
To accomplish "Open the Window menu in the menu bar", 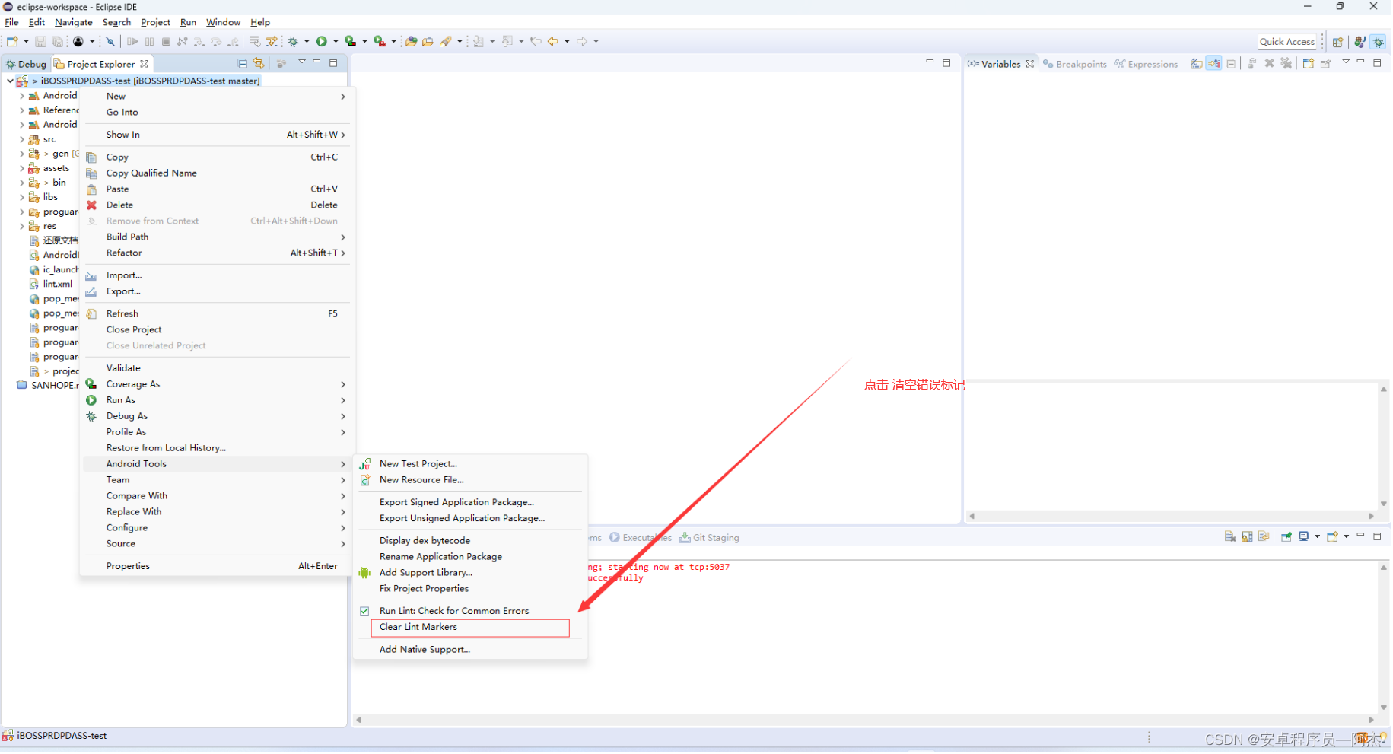I will 223,22.
